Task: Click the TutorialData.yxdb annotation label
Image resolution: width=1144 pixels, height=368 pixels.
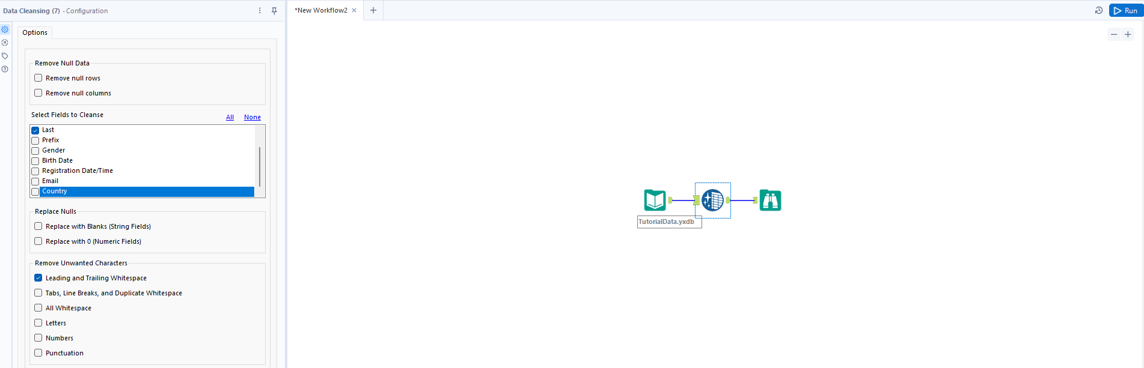Action: coord(669,222)
